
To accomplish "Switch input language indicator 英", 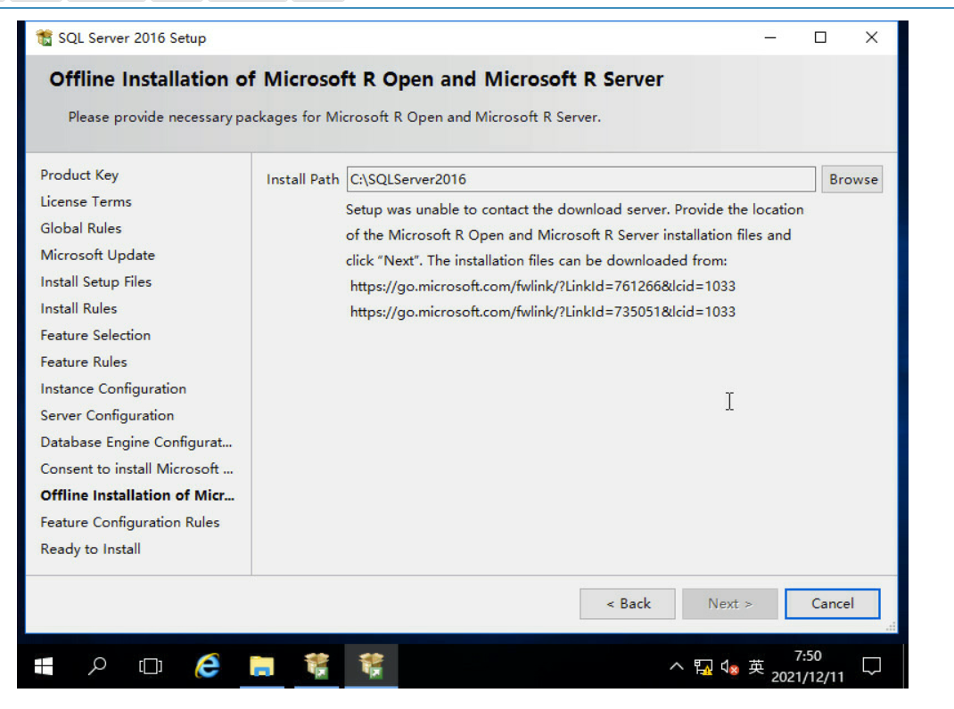I will (x=756, y=667).
